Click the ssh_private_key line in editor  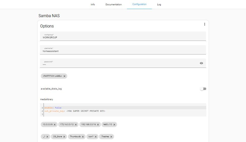coord(125,111)
